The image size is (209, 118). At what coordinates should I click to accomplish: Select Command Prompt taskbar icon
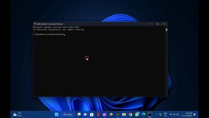(150, 114)
